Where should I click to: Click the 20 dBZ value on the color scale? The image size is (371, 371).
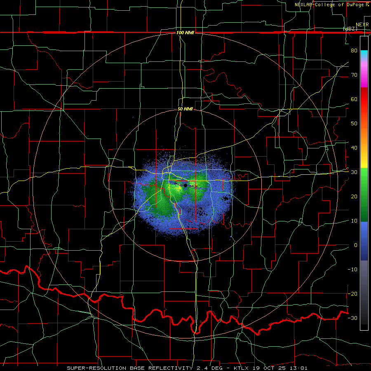point(354,196)
